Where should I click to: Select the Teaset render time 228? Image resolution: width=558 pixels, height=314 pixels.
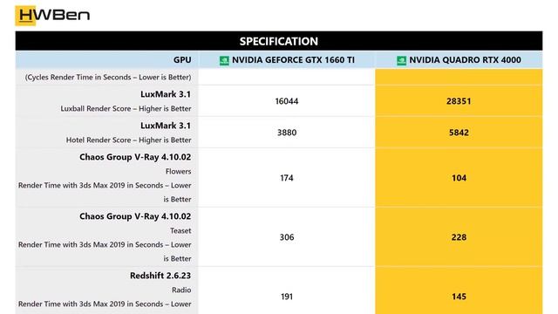coord(459,237)
